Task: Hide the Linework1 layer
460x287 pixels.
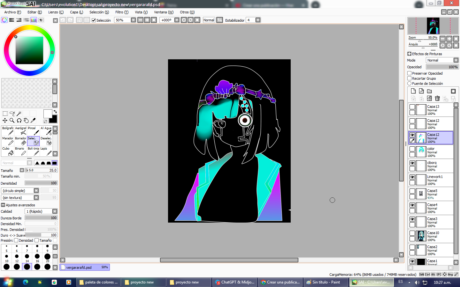Action: click(412, 177)
